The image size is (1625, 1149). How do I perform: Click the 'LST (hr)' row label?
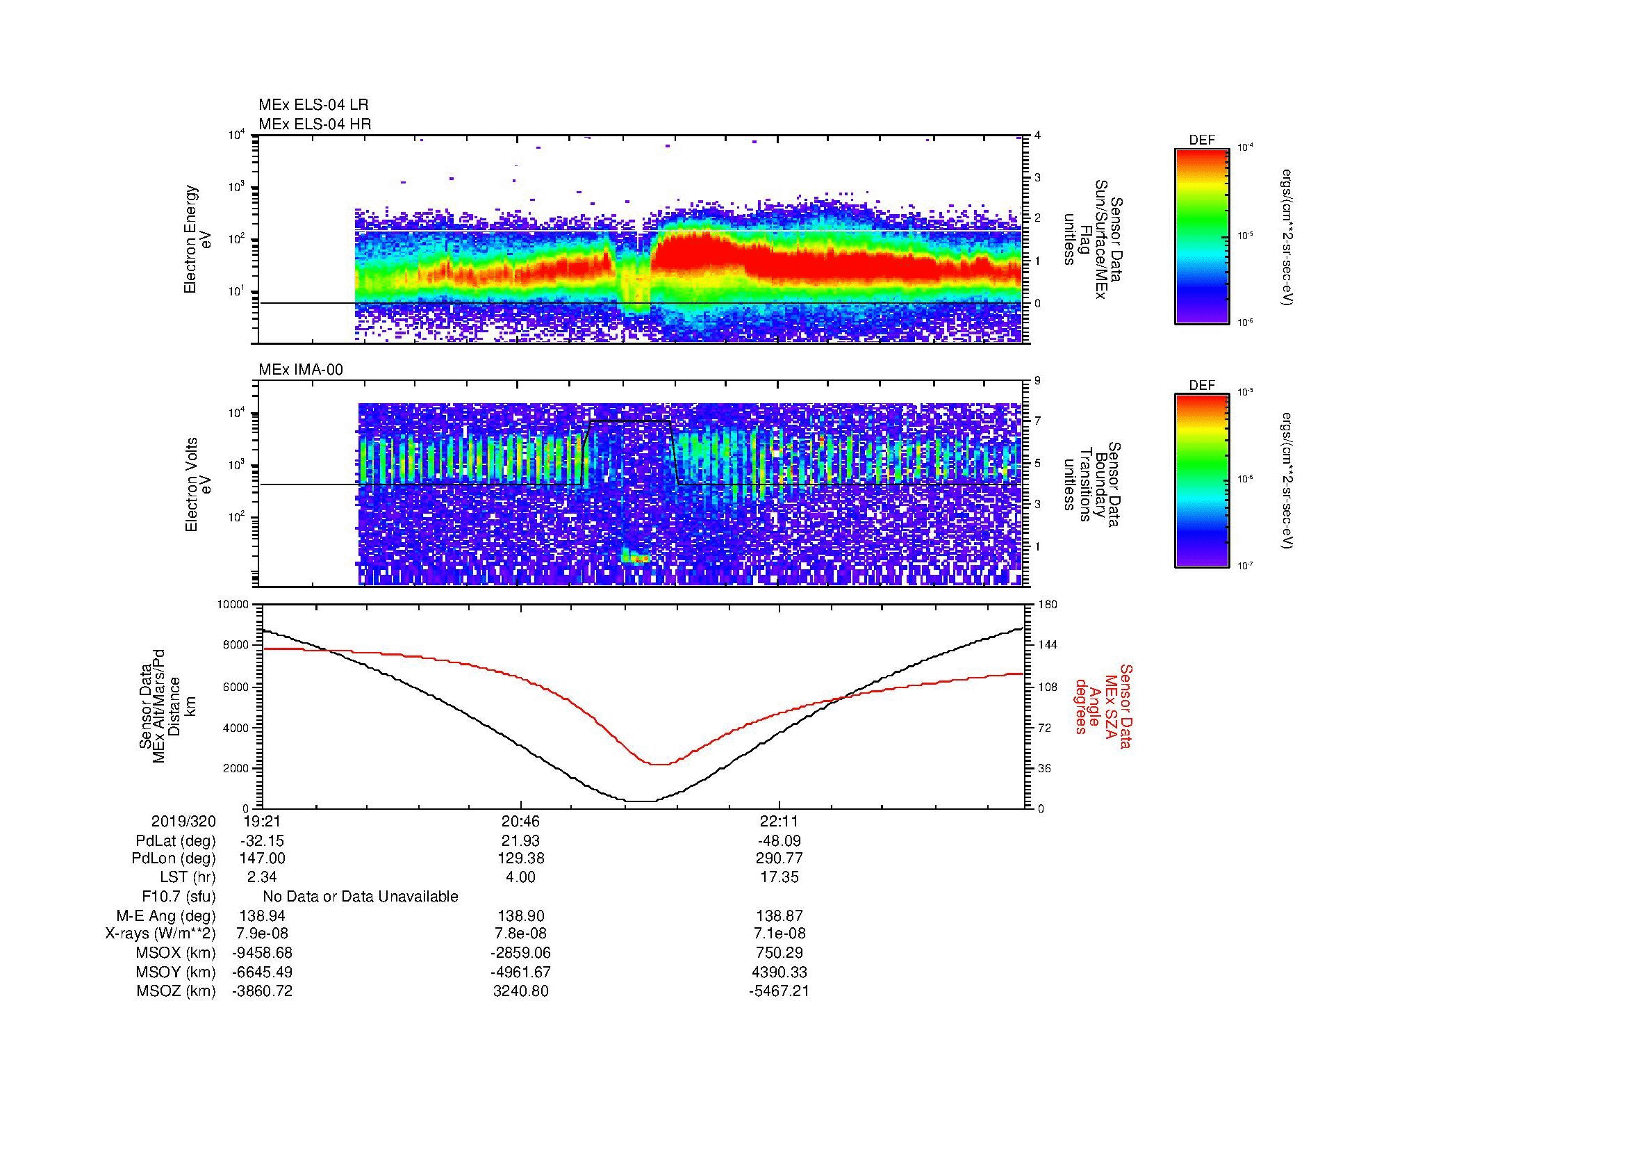[x=188, y=877]
